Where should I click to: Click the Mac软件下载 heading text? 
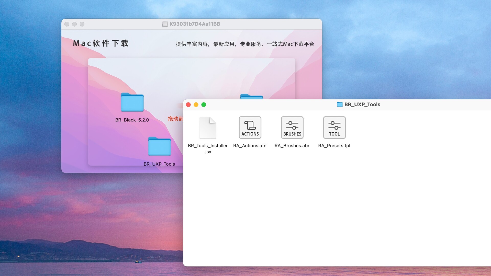point(101,43)
